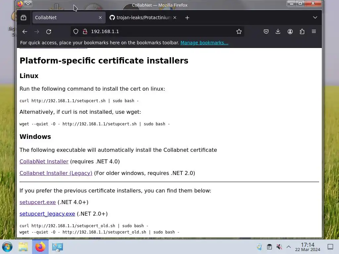The height and width of the screenshot is (254, 339).
Task: List all tabs dropdown arrow
Action: [315, 18]
